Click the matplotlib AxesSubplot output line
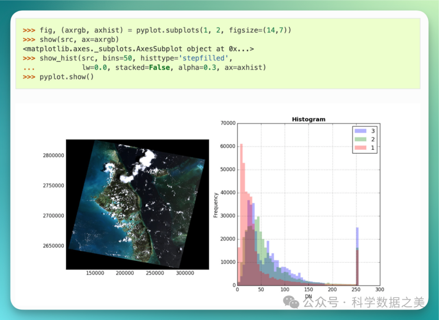The width and height of the screenshot is (439, 320). click(138, 49)
